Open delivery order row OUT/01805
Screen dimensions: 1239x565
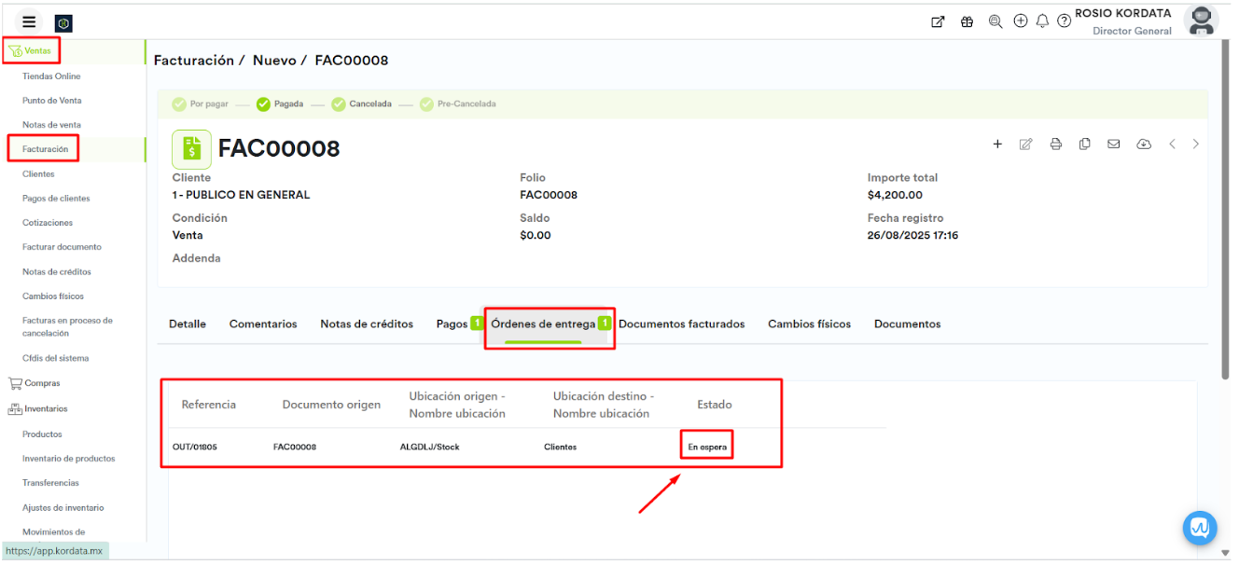[195, 448]
